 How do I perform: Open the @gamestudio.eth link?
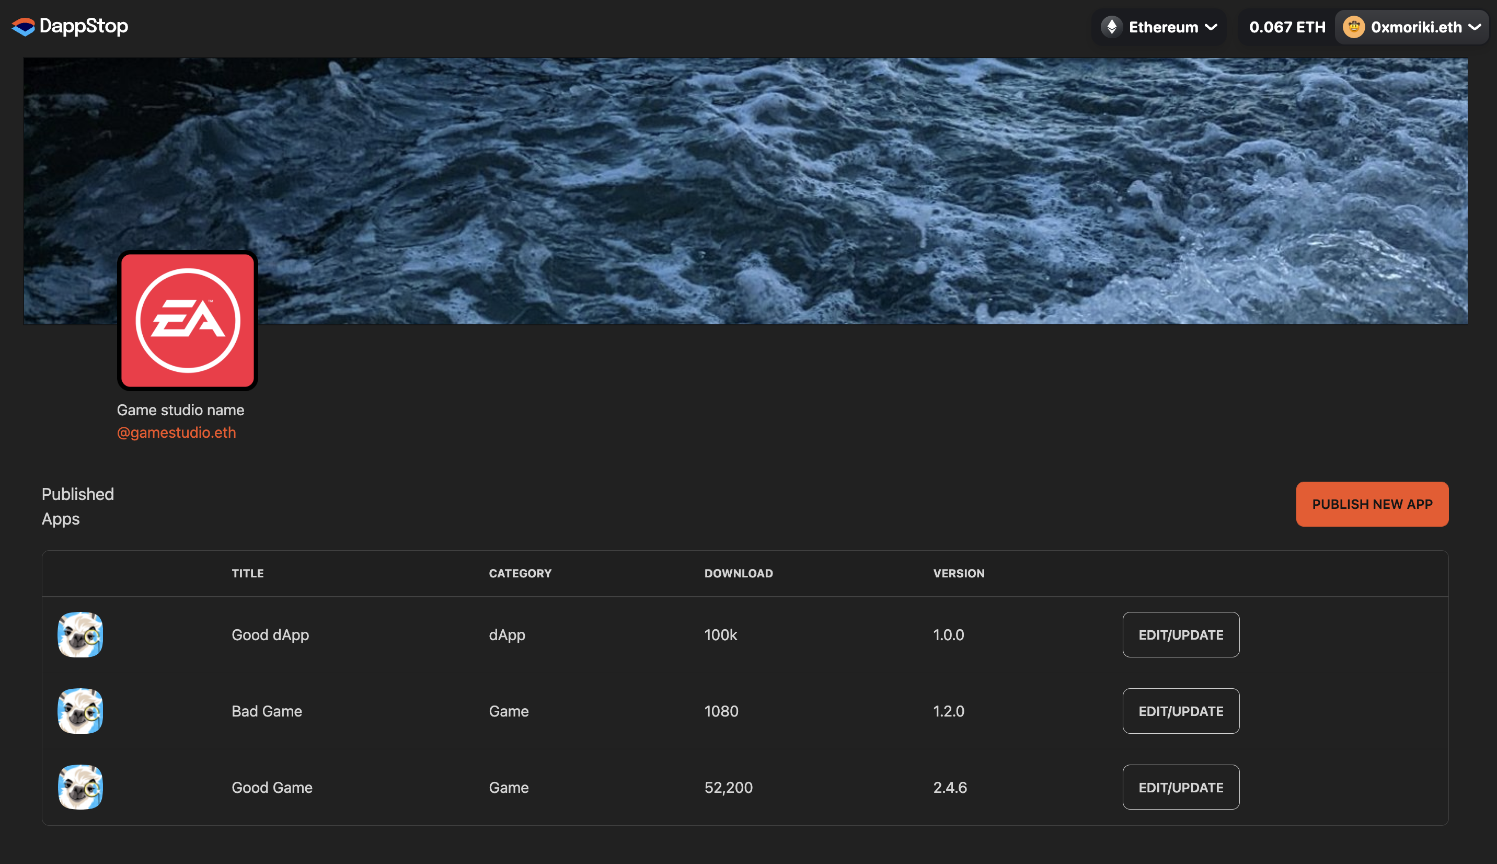tap(176, 433)
